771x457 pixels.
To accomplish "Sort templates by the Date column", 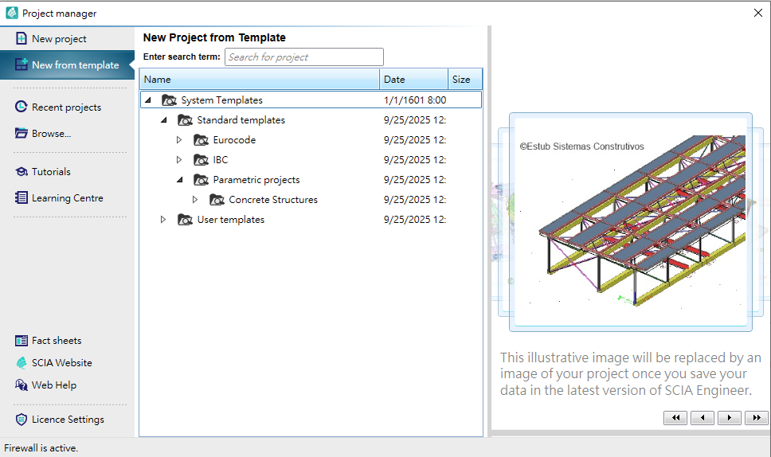I will pos(413,80).
